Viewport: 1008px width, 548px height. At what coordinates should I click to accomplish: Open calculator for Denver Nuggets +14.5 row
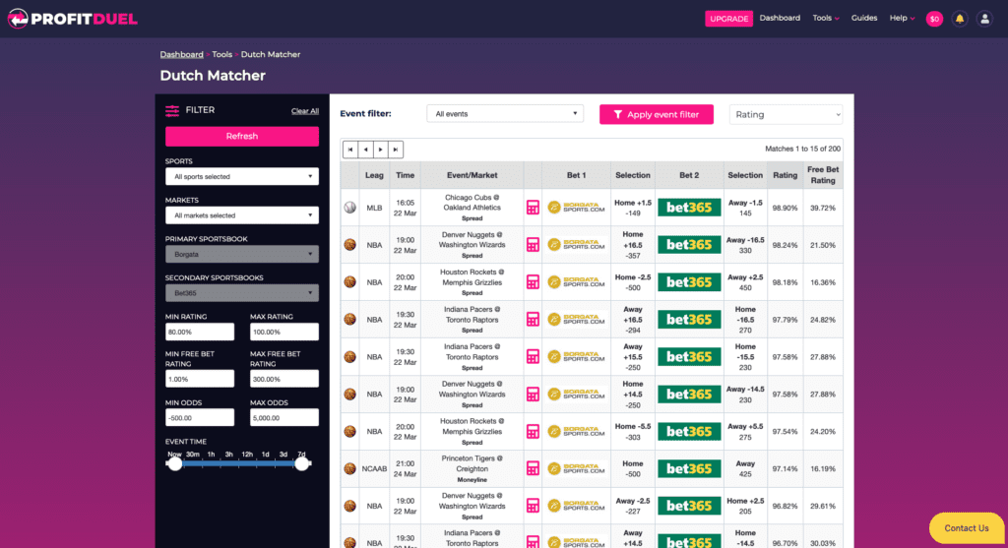coord(533,394)
